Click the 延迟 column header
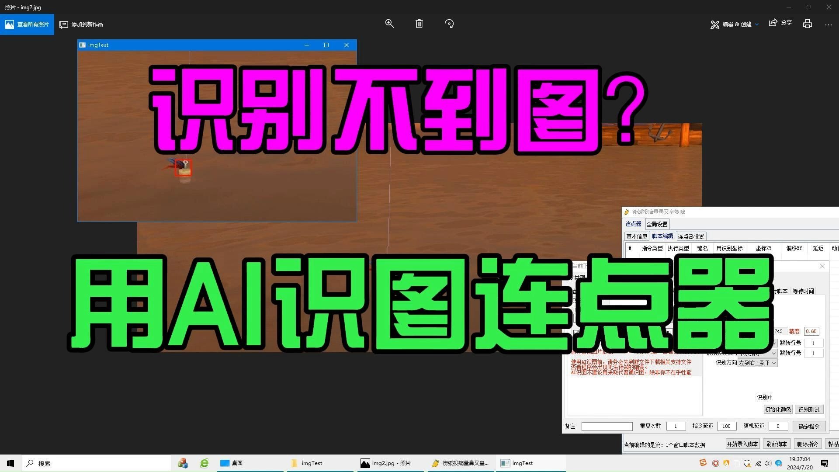The image size is (839, 472). click(818, 248)
